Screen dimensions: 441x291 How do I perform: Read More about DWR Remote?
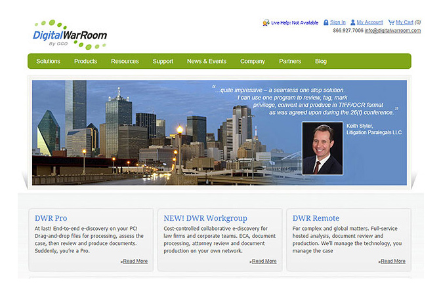coord(392,262)
